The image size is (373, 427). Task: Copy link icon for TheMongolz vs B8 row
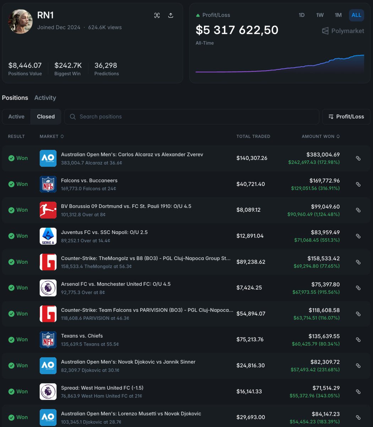click(x=358, y=262)
